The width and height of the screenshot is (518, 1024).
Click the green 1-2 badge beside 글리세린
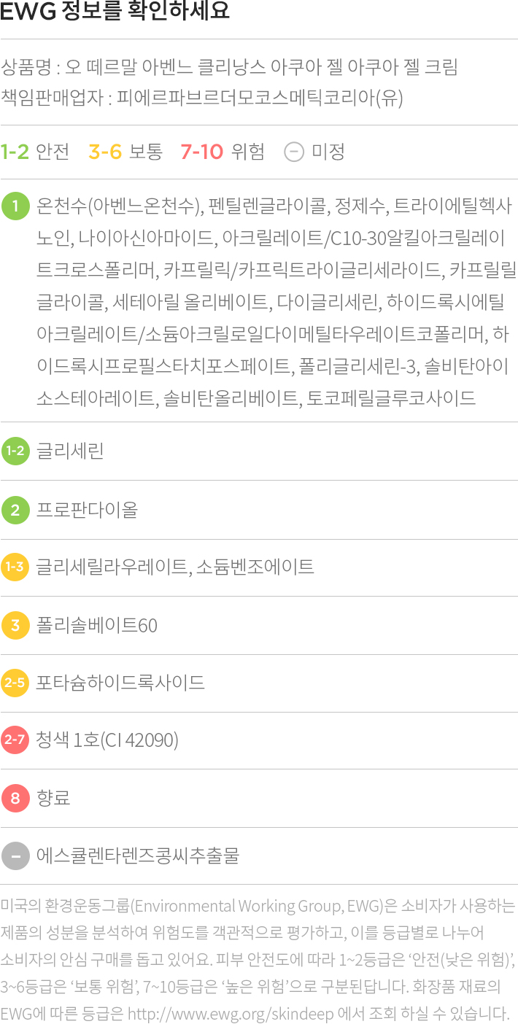click(x=15, y=451)
